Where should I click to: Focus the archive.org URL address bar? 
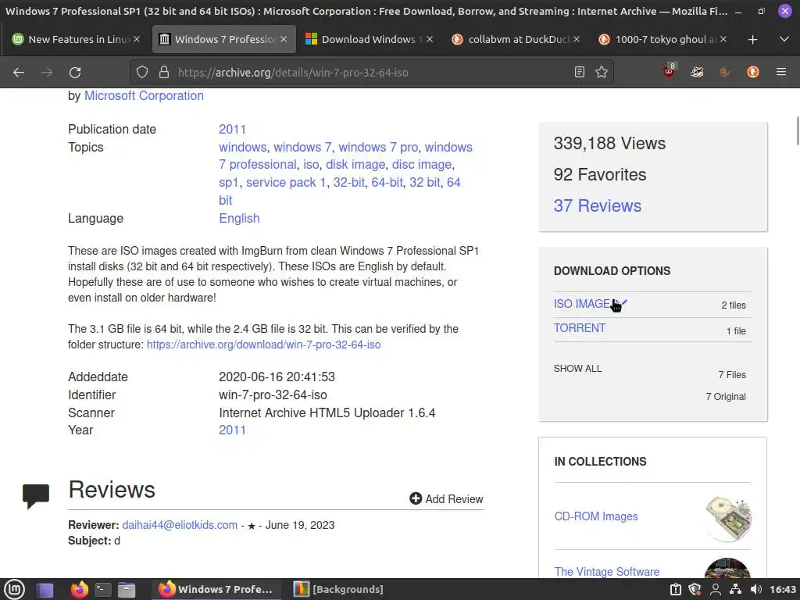point(371,73)
